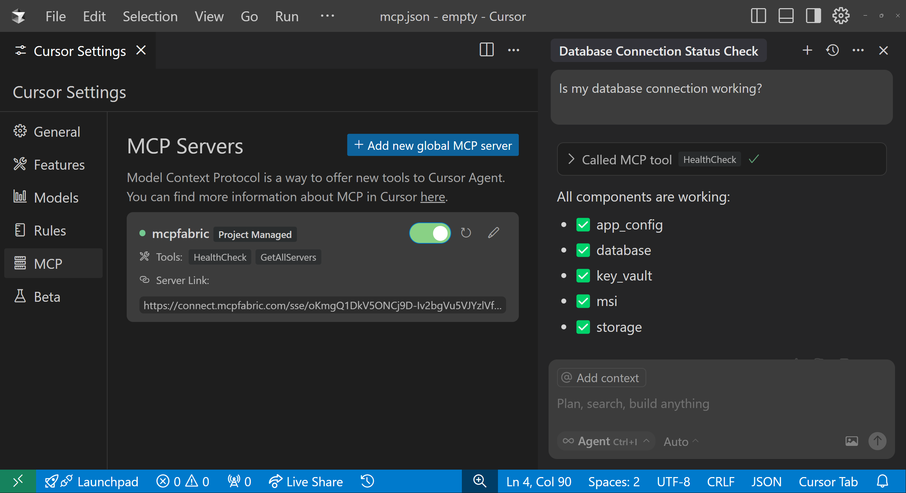Click the storage checkbox
Viewport: 906px width, 493px height.
pyautogui.click(x=583, y=327)
